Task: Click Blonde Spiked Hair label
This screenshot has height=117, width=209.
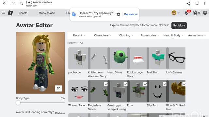Action: pyautogui.click(x=175, y=107)
